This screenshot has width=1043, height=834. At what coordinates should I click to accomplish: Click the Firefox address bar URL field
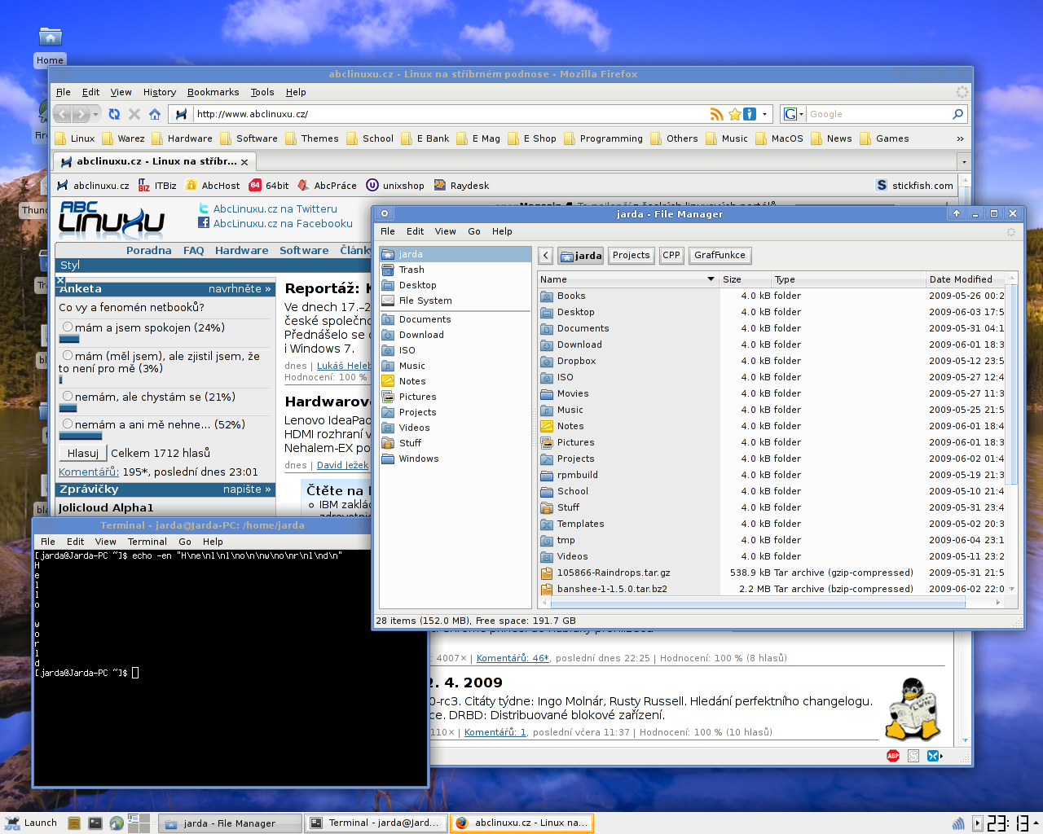(x=451, y=114)
